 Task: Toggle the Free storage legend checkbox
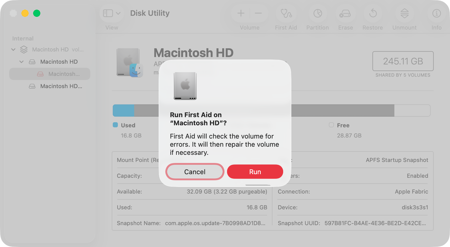331,125
